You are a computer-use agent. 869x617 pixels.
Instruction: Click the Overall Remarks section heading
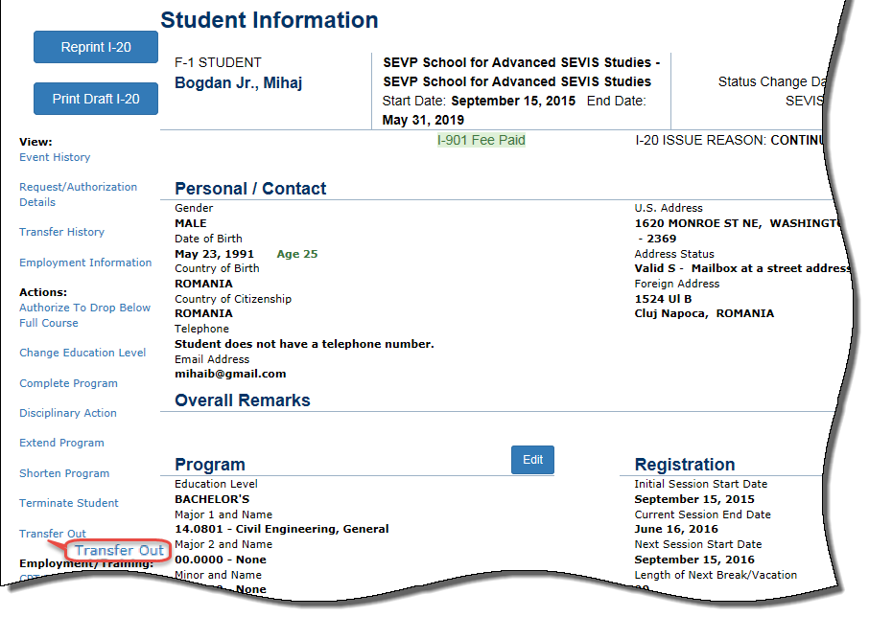point(243,400)
